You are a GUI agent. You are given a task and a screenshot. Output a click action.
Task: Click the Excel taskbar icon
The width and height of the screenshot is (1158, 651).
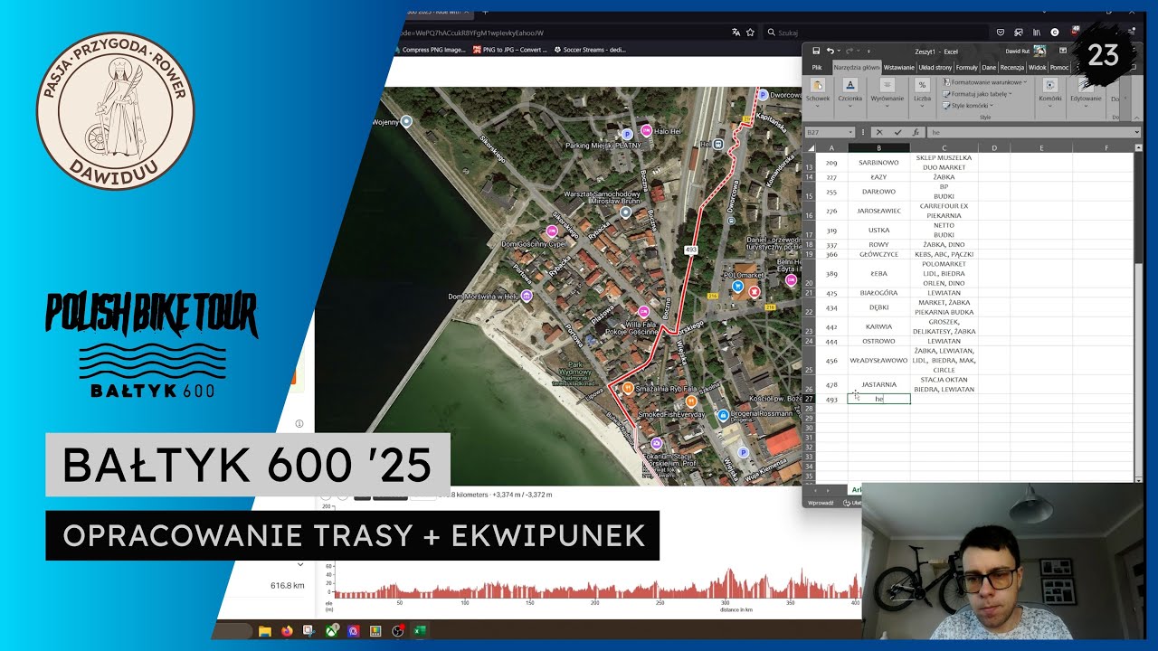click(420, 631)
